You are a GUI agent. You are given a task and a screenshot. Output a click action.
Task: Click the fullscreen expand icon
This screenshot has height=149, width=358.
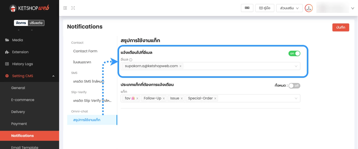click(x=73, y=8)
